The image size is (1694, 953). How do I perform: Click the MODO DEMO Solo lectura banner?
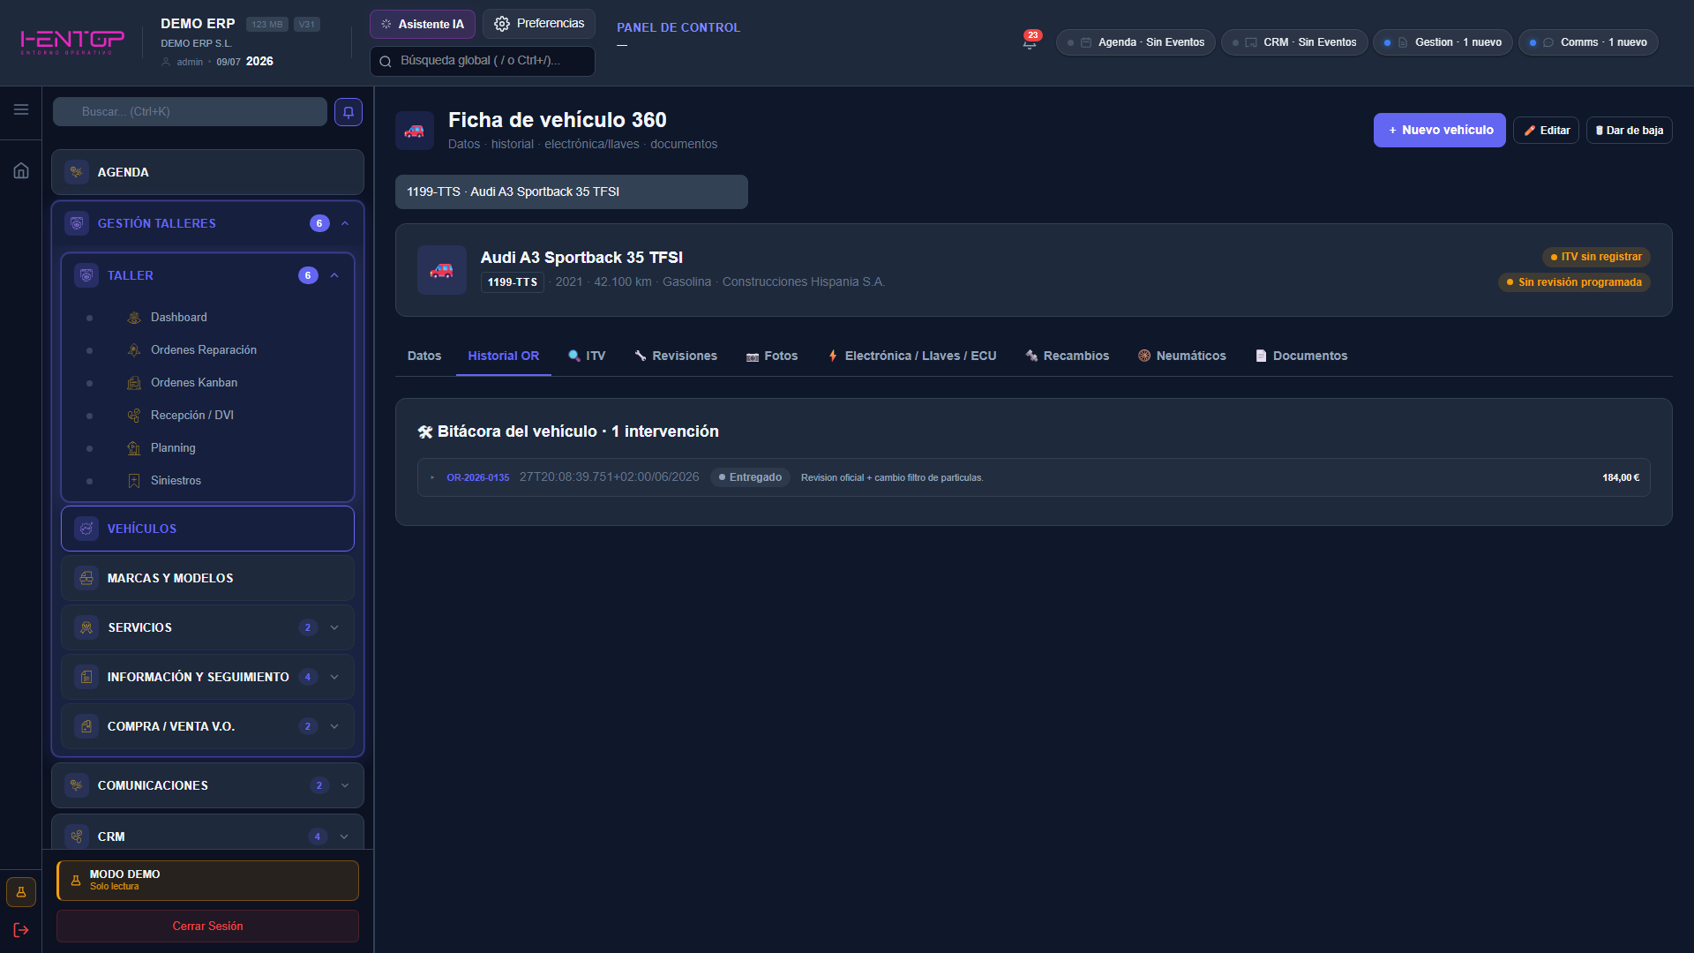tap(207, 881)
